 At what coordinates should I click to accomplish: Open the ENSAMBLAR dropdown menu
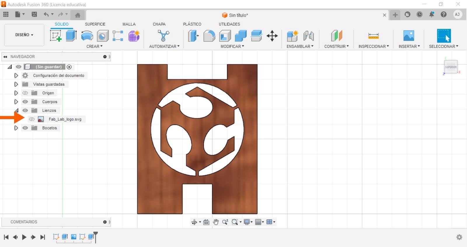pos(300,46)
